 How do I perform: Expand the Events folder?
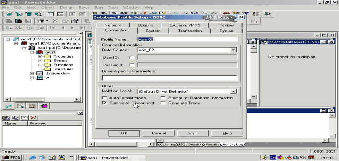[x=40, y=61]
